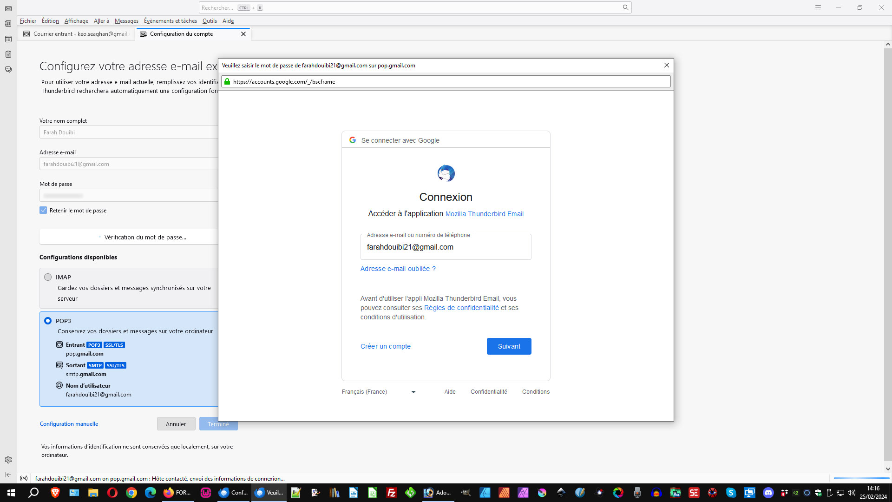Click the Thunderbird logo in Google sign-in
The height and width of the screenshot is (502, 892).
tap(446, 173)
